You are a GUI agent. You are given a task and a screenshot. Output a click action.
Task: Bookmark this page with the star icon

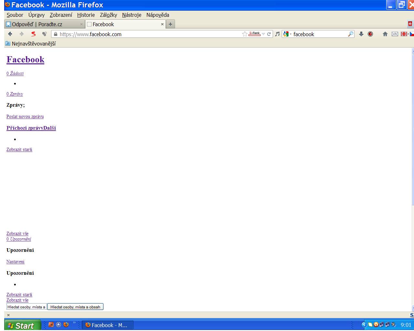tap(245, 34)
